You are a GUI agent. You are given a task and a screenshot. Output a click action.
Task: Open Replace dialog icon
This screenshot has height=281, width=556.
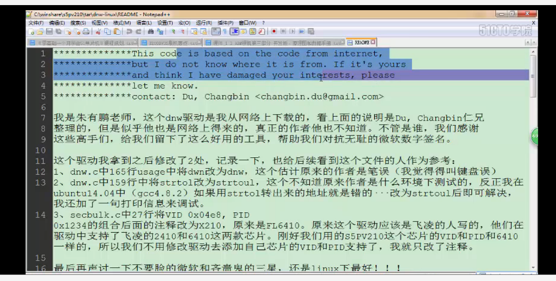(x=160, y=32)
